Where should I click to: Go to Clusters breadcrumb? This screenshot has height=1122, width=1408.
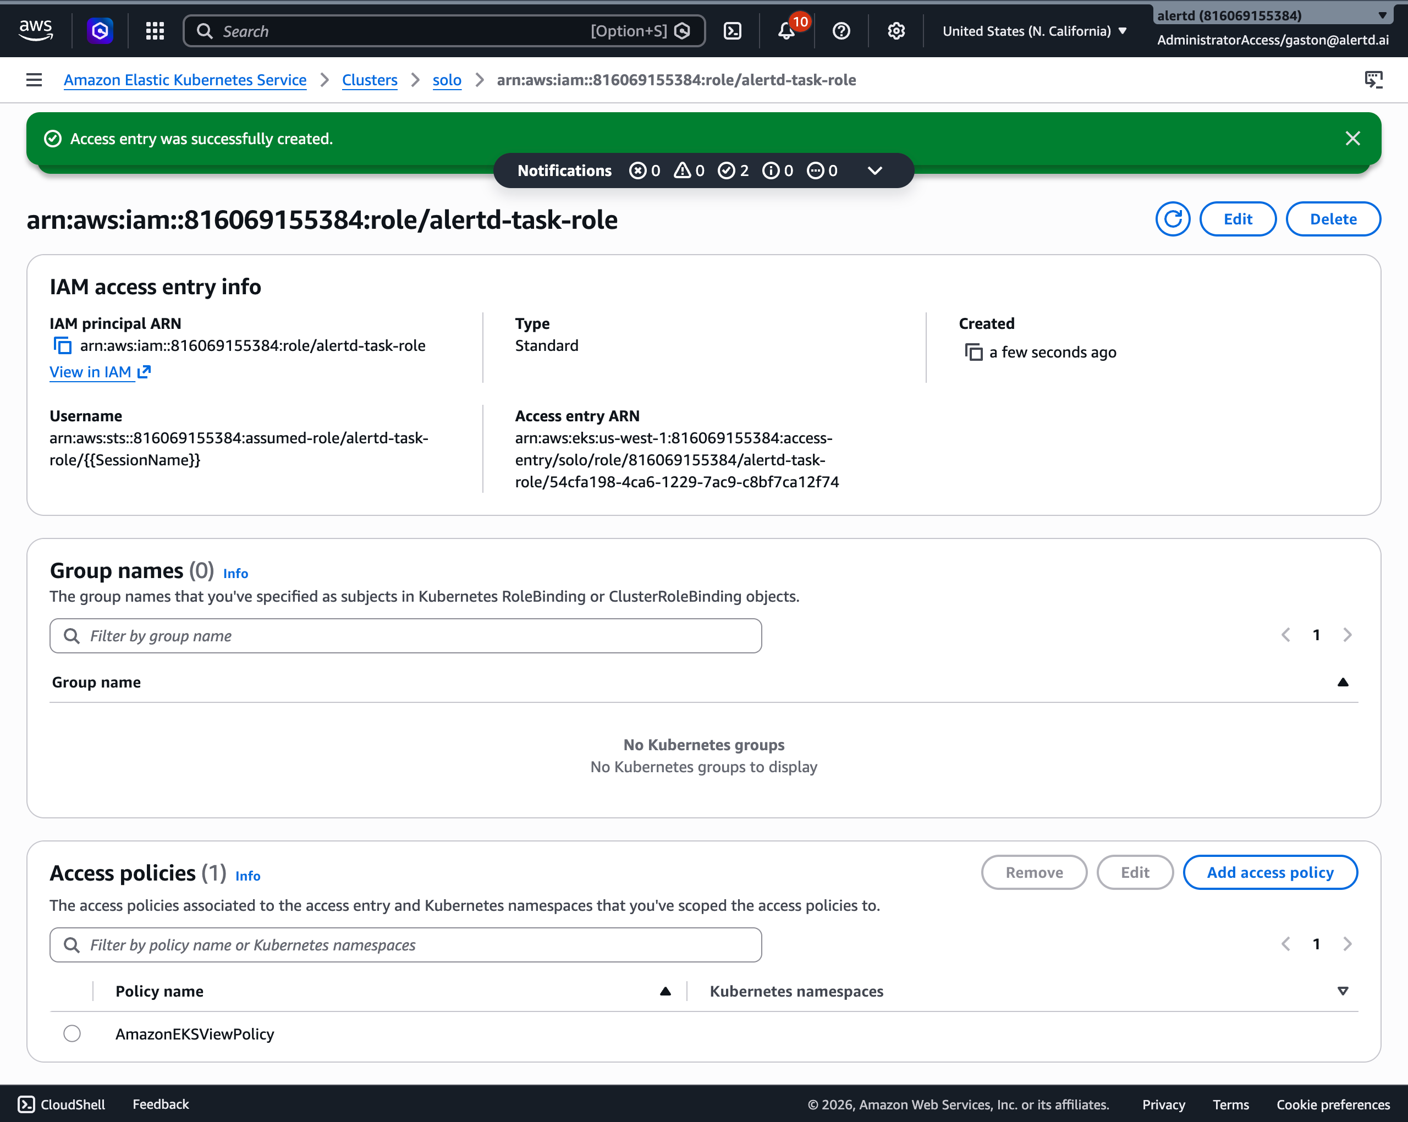coord(370,80)
